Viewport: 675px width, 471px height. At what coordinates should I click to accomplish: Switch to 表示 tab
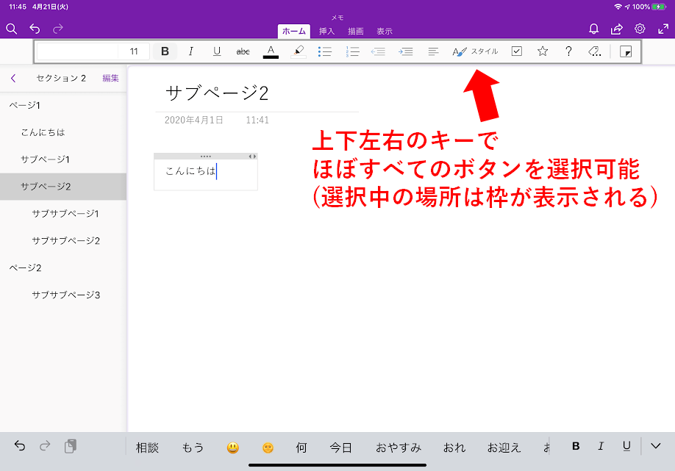click(x=385, y=31)
